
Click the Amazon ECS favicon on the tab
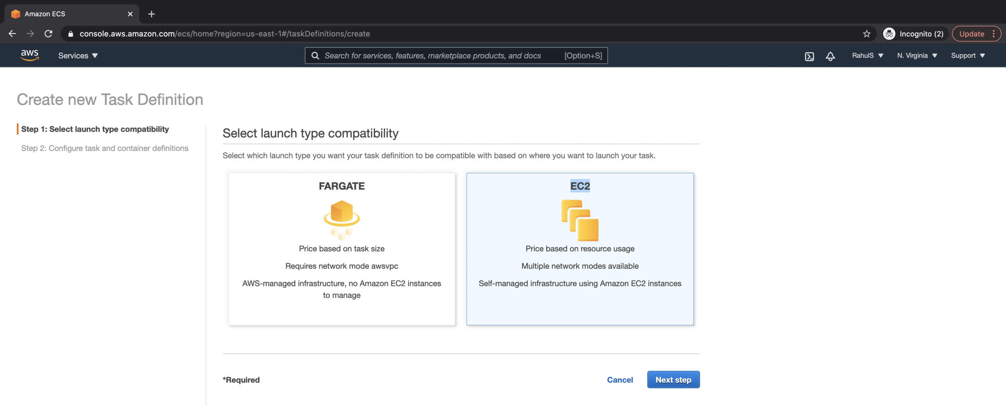point(15,14)
